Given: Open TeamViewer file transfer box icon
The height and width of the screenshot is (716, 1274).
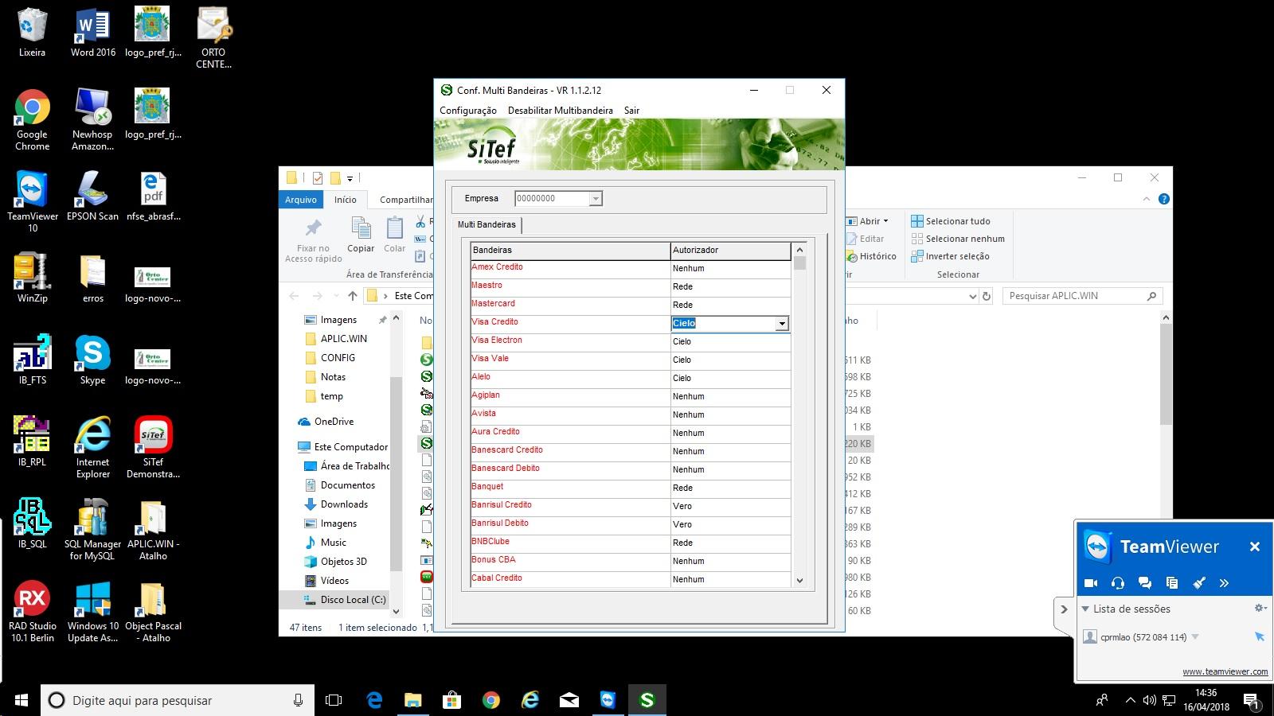Looking at the screenshot, I should pyautogui.click(x=1172, y=583).
